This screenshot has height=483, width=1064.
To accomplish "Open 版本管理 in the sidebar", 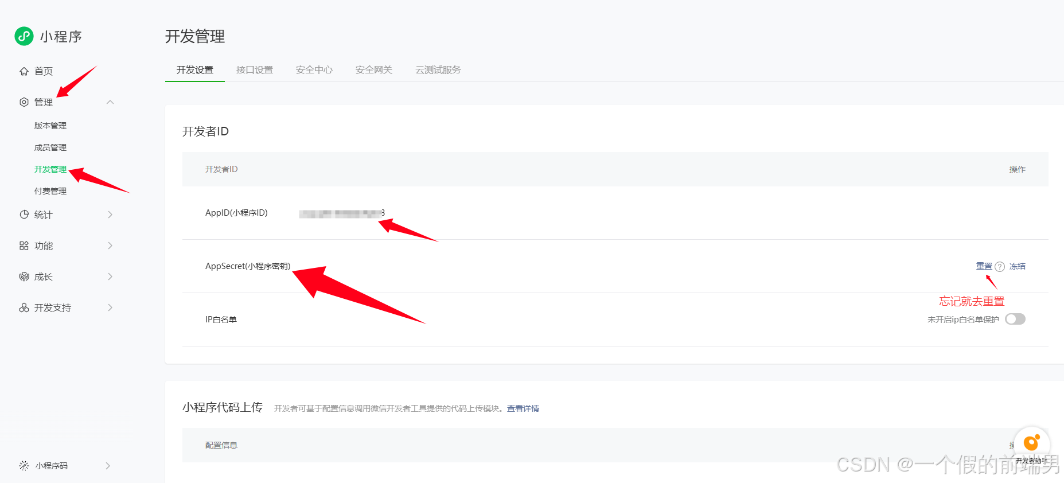I will [50, 126].
